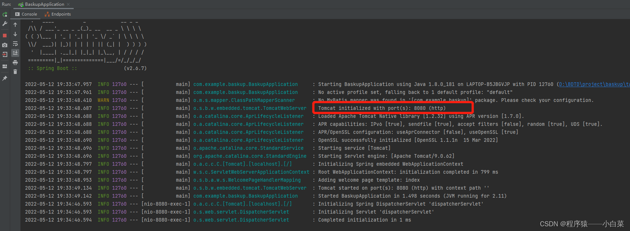
Task: Close the BaskupApplication run tab
Action: pos(68,4)
